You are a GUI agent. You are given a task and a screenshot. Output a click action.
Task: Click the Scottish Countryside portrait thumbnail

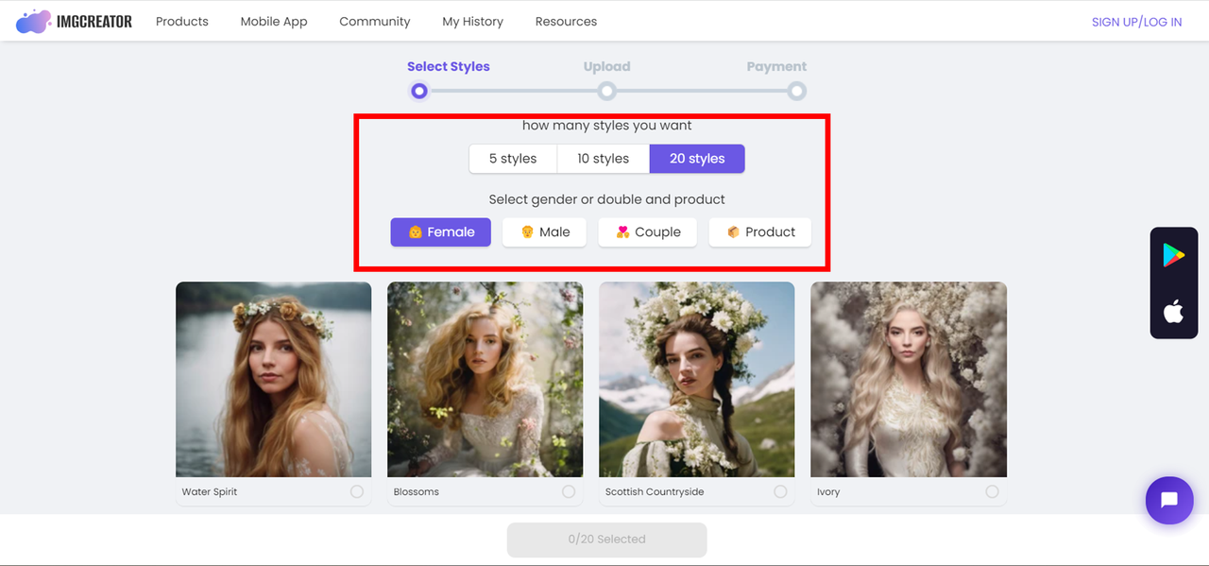coord(697,379)
